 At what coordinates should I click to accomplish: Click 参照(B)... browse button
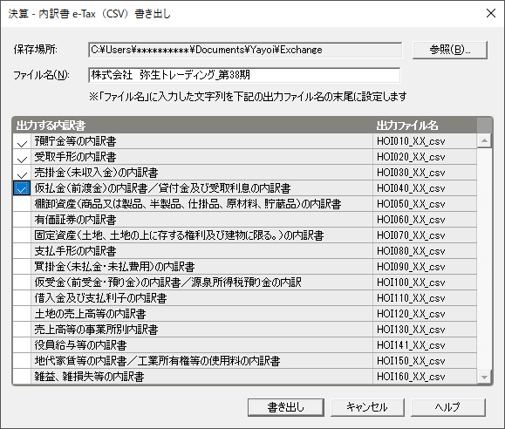tap(449, 50)
